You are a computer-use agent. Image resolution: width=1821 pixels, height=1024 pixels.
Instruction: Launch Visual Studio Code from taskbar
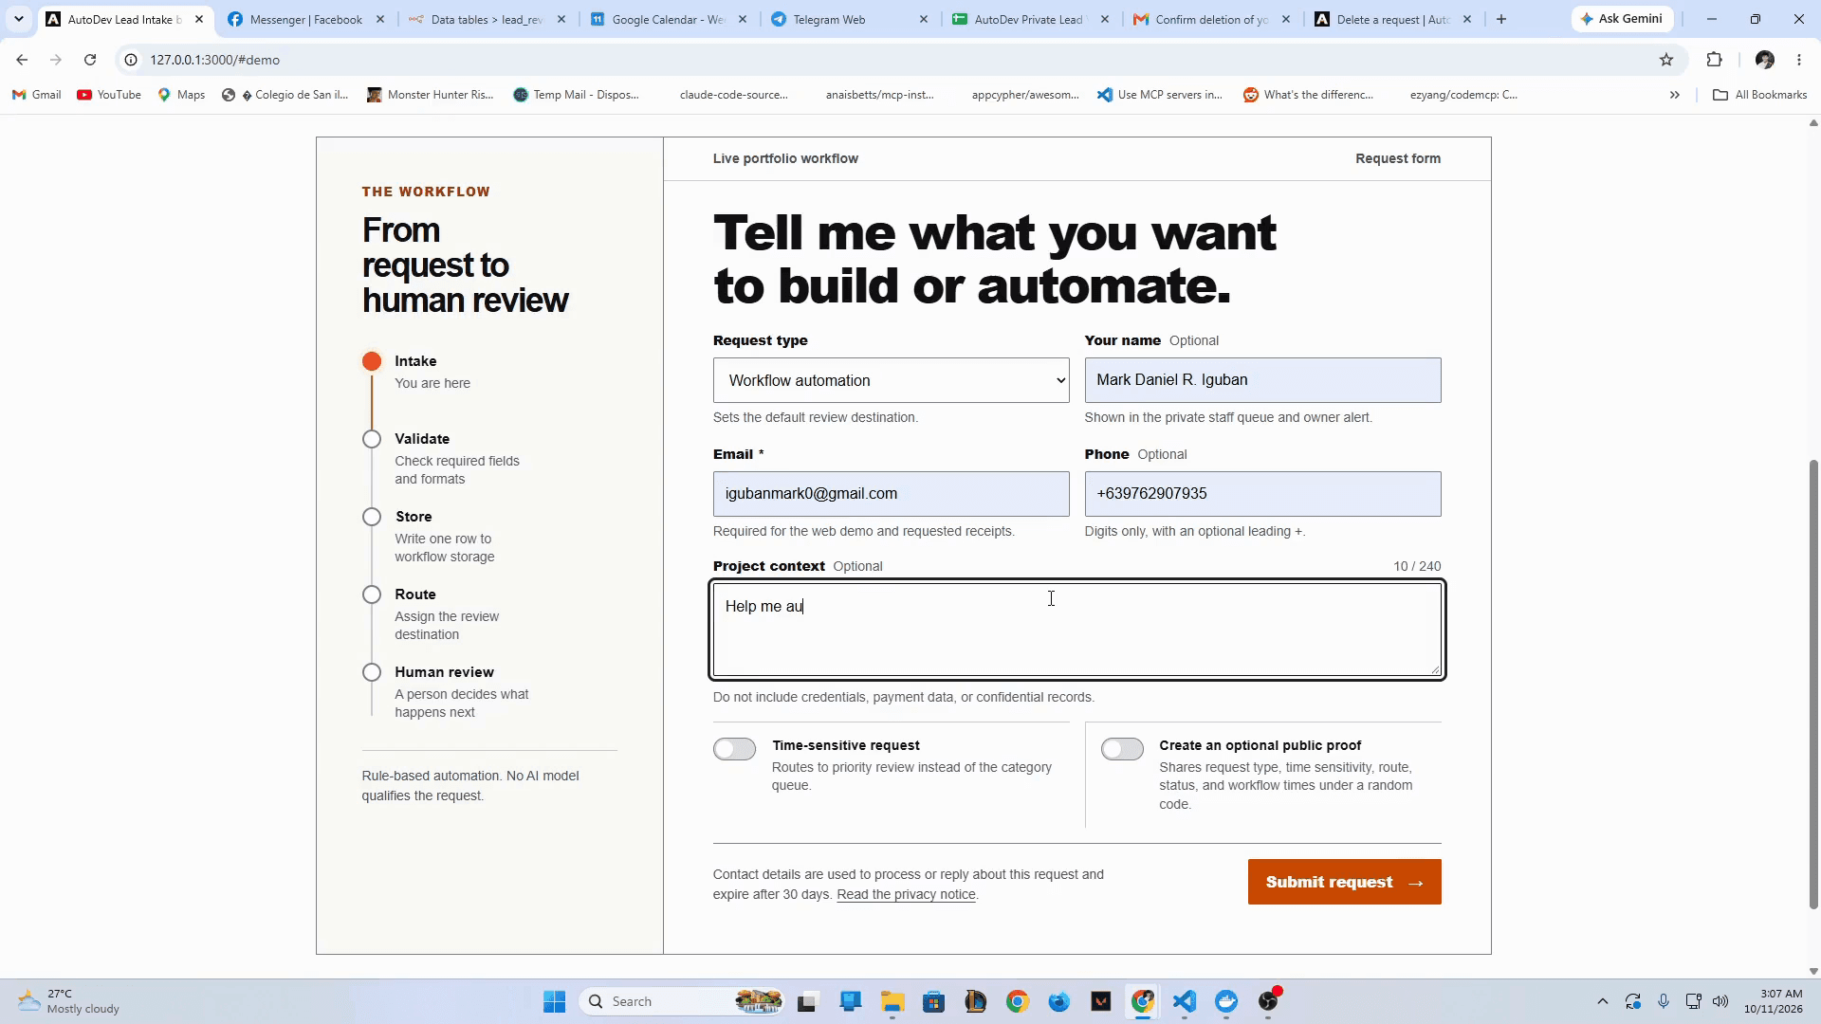(1184, 1001)
